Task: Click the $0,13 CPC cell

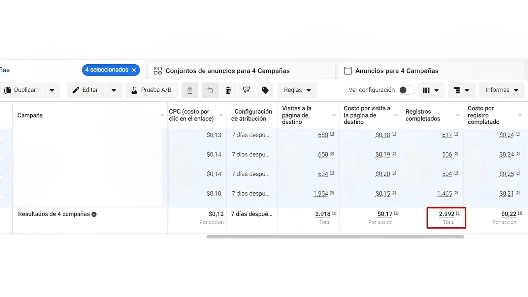Action: (214, 135)
